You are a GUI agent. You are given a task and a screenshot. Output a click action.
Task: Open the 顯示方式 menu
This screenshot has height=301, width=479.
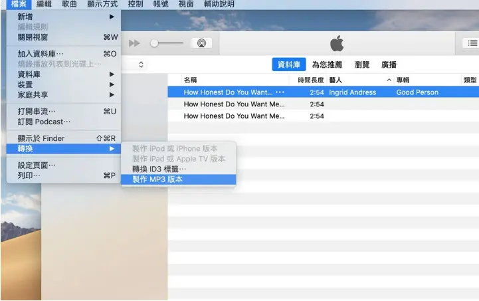pyautogui.click(x=102, y=4)
